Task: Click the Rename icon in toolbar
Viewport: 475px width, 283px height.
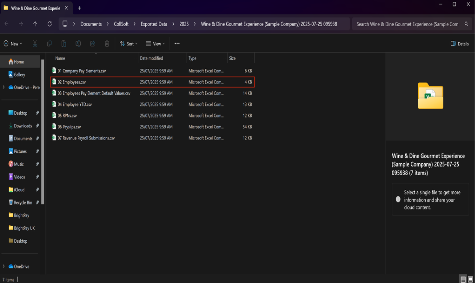Action: click(x=78, y=44)
